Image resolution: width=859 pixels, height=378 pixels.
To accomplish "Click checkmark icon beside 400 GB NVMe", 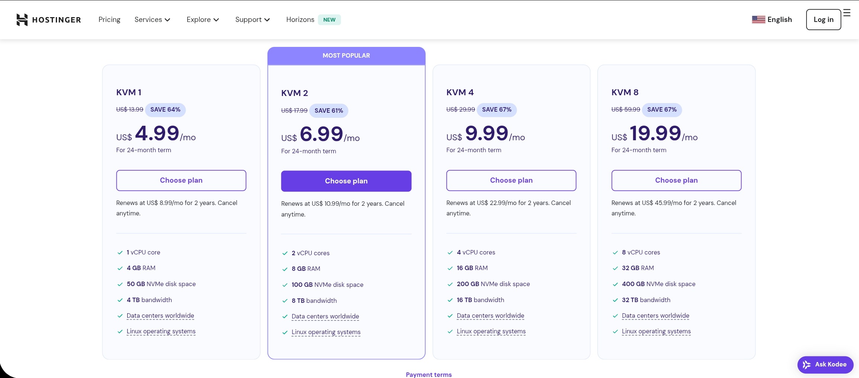I will 615,285.
